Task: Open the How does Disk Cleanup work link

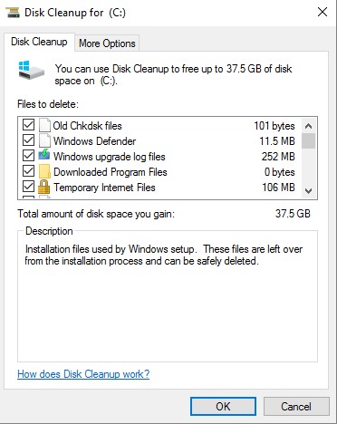Action: point(83,374)
